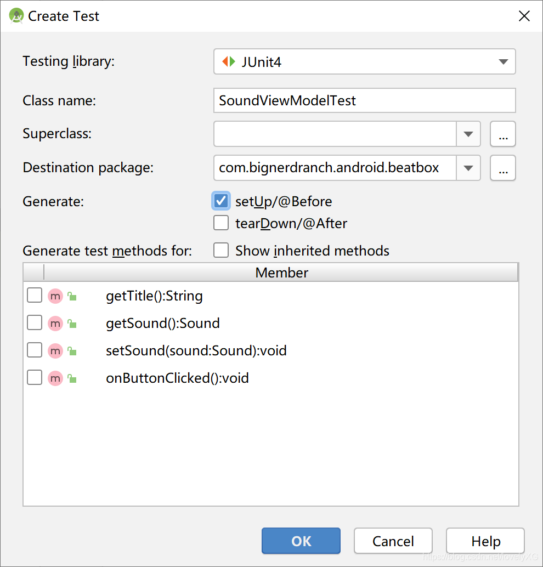This screenshot has height=567, width=543.
Task: Select the setSound(sound:Sound):void row text
Action: (x=196, y=351)
